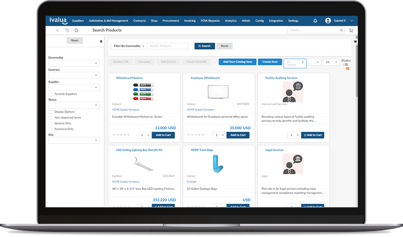
Task: Click Add Non-Catalog Item button
Action: click(x=237, y=62)
